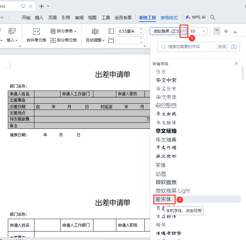Select the 华文彩云 font
This screenshot has width=246, height=240.
166,106
